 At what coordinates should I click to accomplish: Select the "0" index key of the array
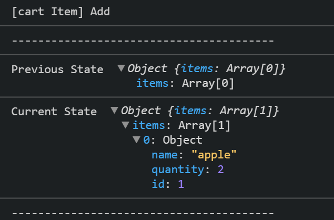click(146, 140)
